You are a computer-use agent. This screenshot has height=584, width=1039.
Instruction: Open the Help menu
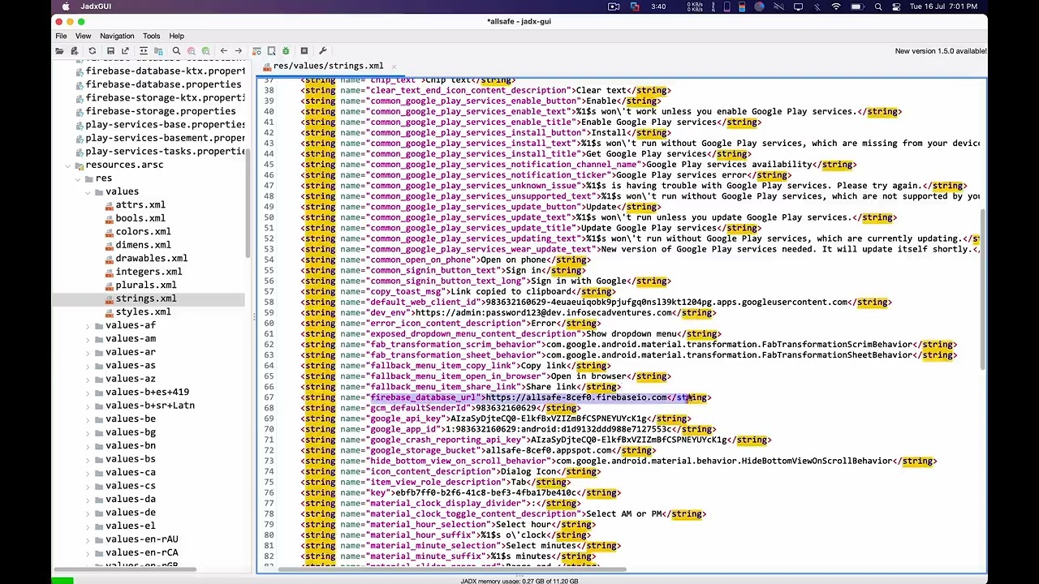[x=177, y=36]
